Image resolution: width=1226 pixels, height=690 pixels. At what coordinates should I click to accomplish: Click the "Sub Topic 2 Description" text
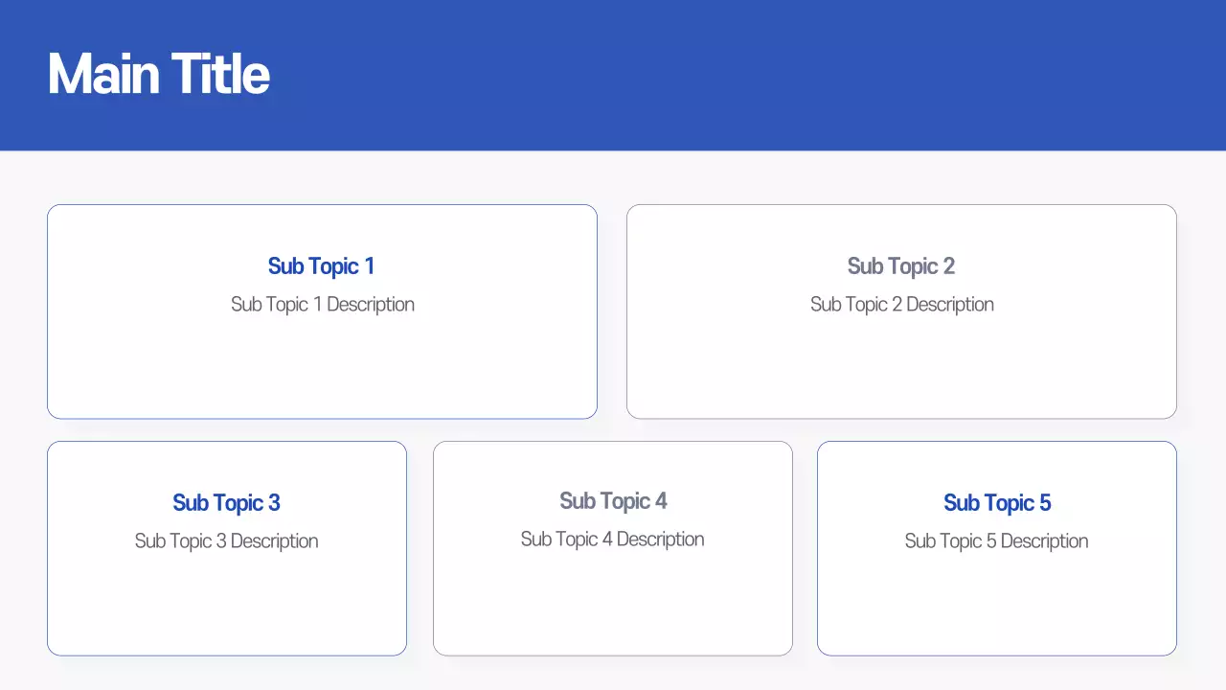pyautogui.click(x=902, y=305)
